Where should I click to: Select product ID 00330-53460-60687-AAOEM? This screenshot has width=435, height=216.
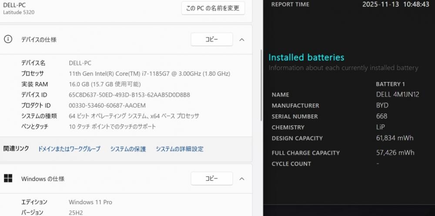pyautogui.click(x=107, y=105)
